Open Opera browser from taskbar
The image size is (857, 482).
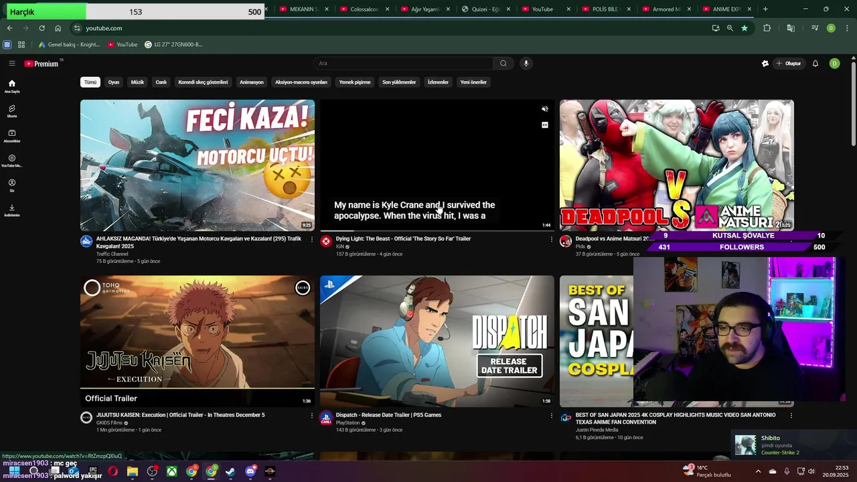(x=112, y=471)
